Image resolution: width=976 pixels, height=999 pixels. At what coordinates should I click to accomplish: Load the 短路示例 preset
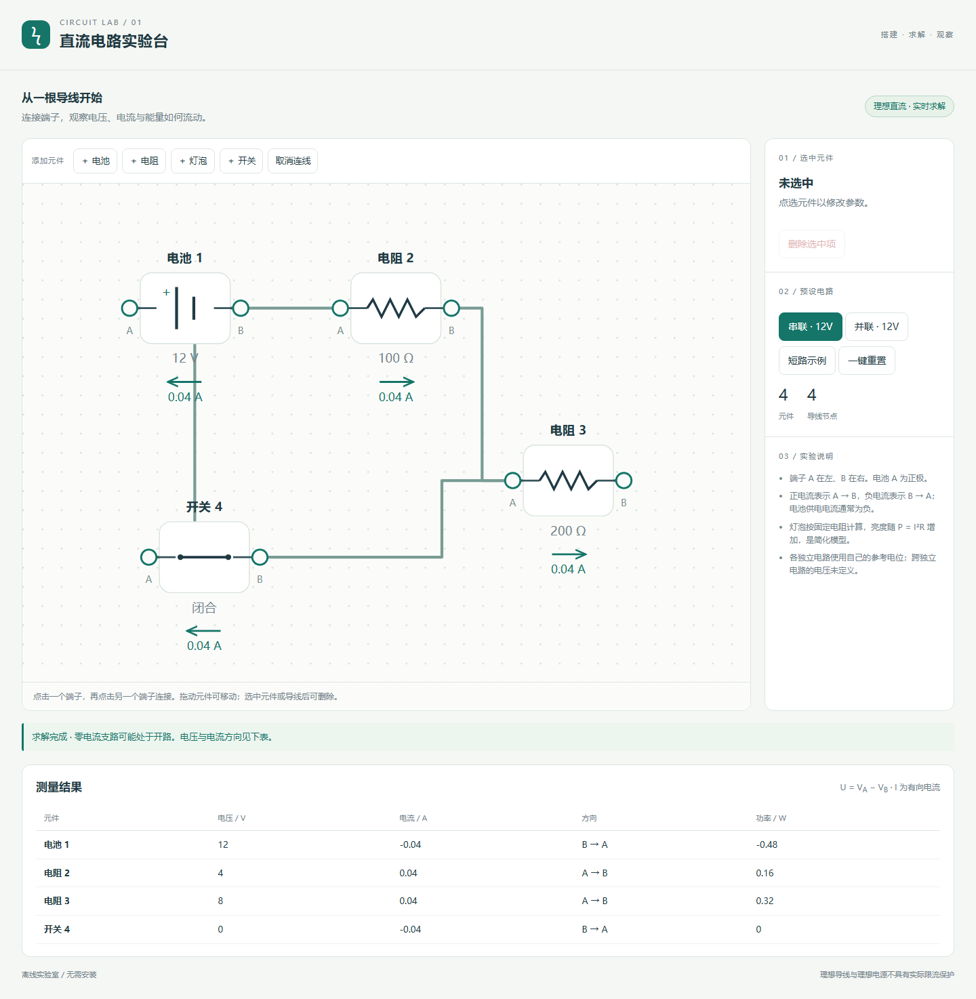tap(807, 361)
